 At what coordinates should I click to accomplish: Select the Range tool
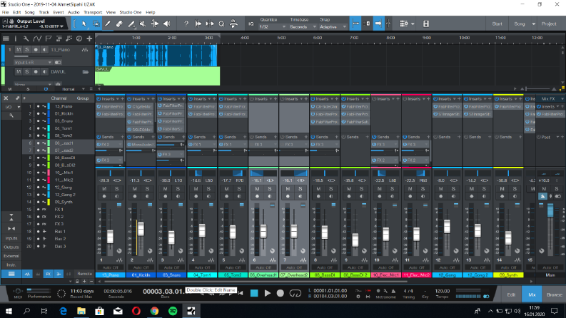[x=96, y=24]
